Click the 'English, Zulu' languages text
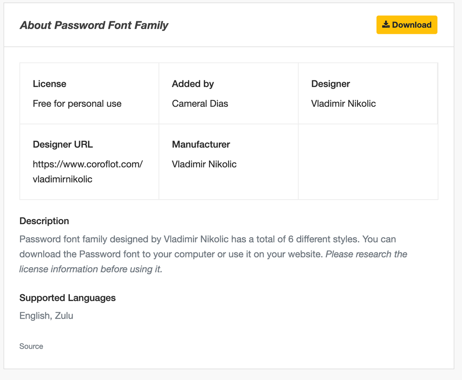Screen dimensions: 462x380 pyautogui.click(x=46, y=316)
